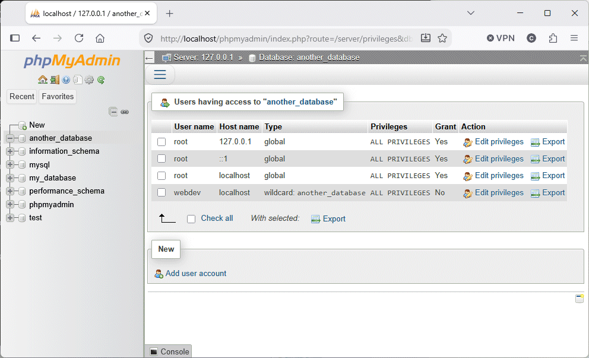Click the browser address URL field
Screen dimensions: 589x358
click(x=286, y=39)
